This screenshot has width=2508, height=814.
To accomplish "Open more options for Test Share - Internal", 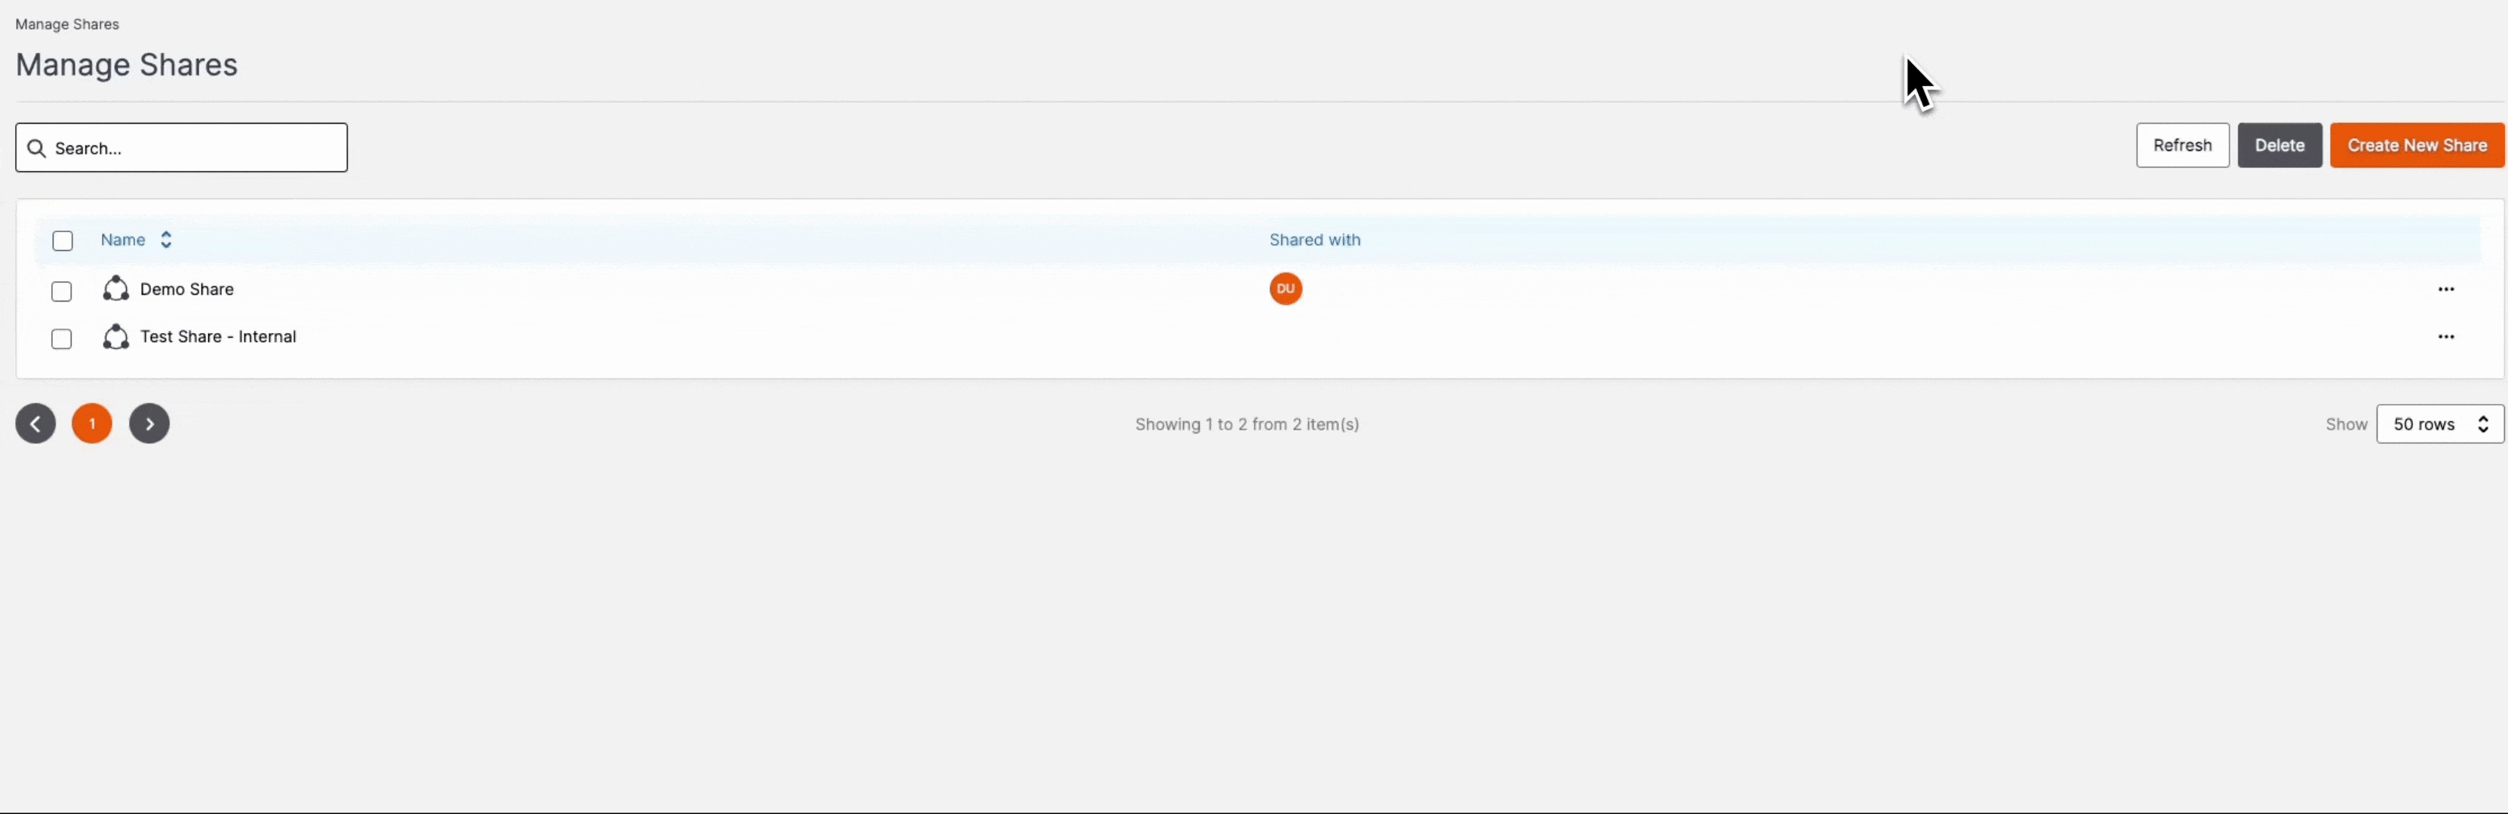I will (2445, 336).
